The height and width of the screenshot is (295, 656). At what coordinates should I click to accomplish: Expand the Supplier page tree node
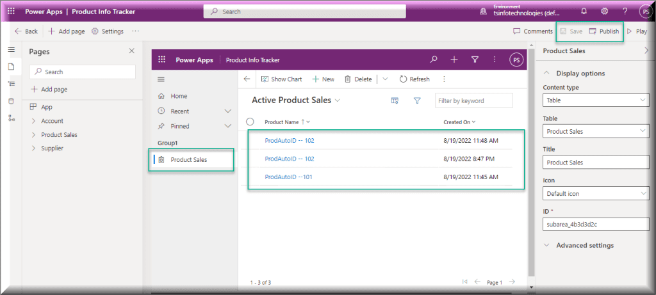(x=33, y=148)
